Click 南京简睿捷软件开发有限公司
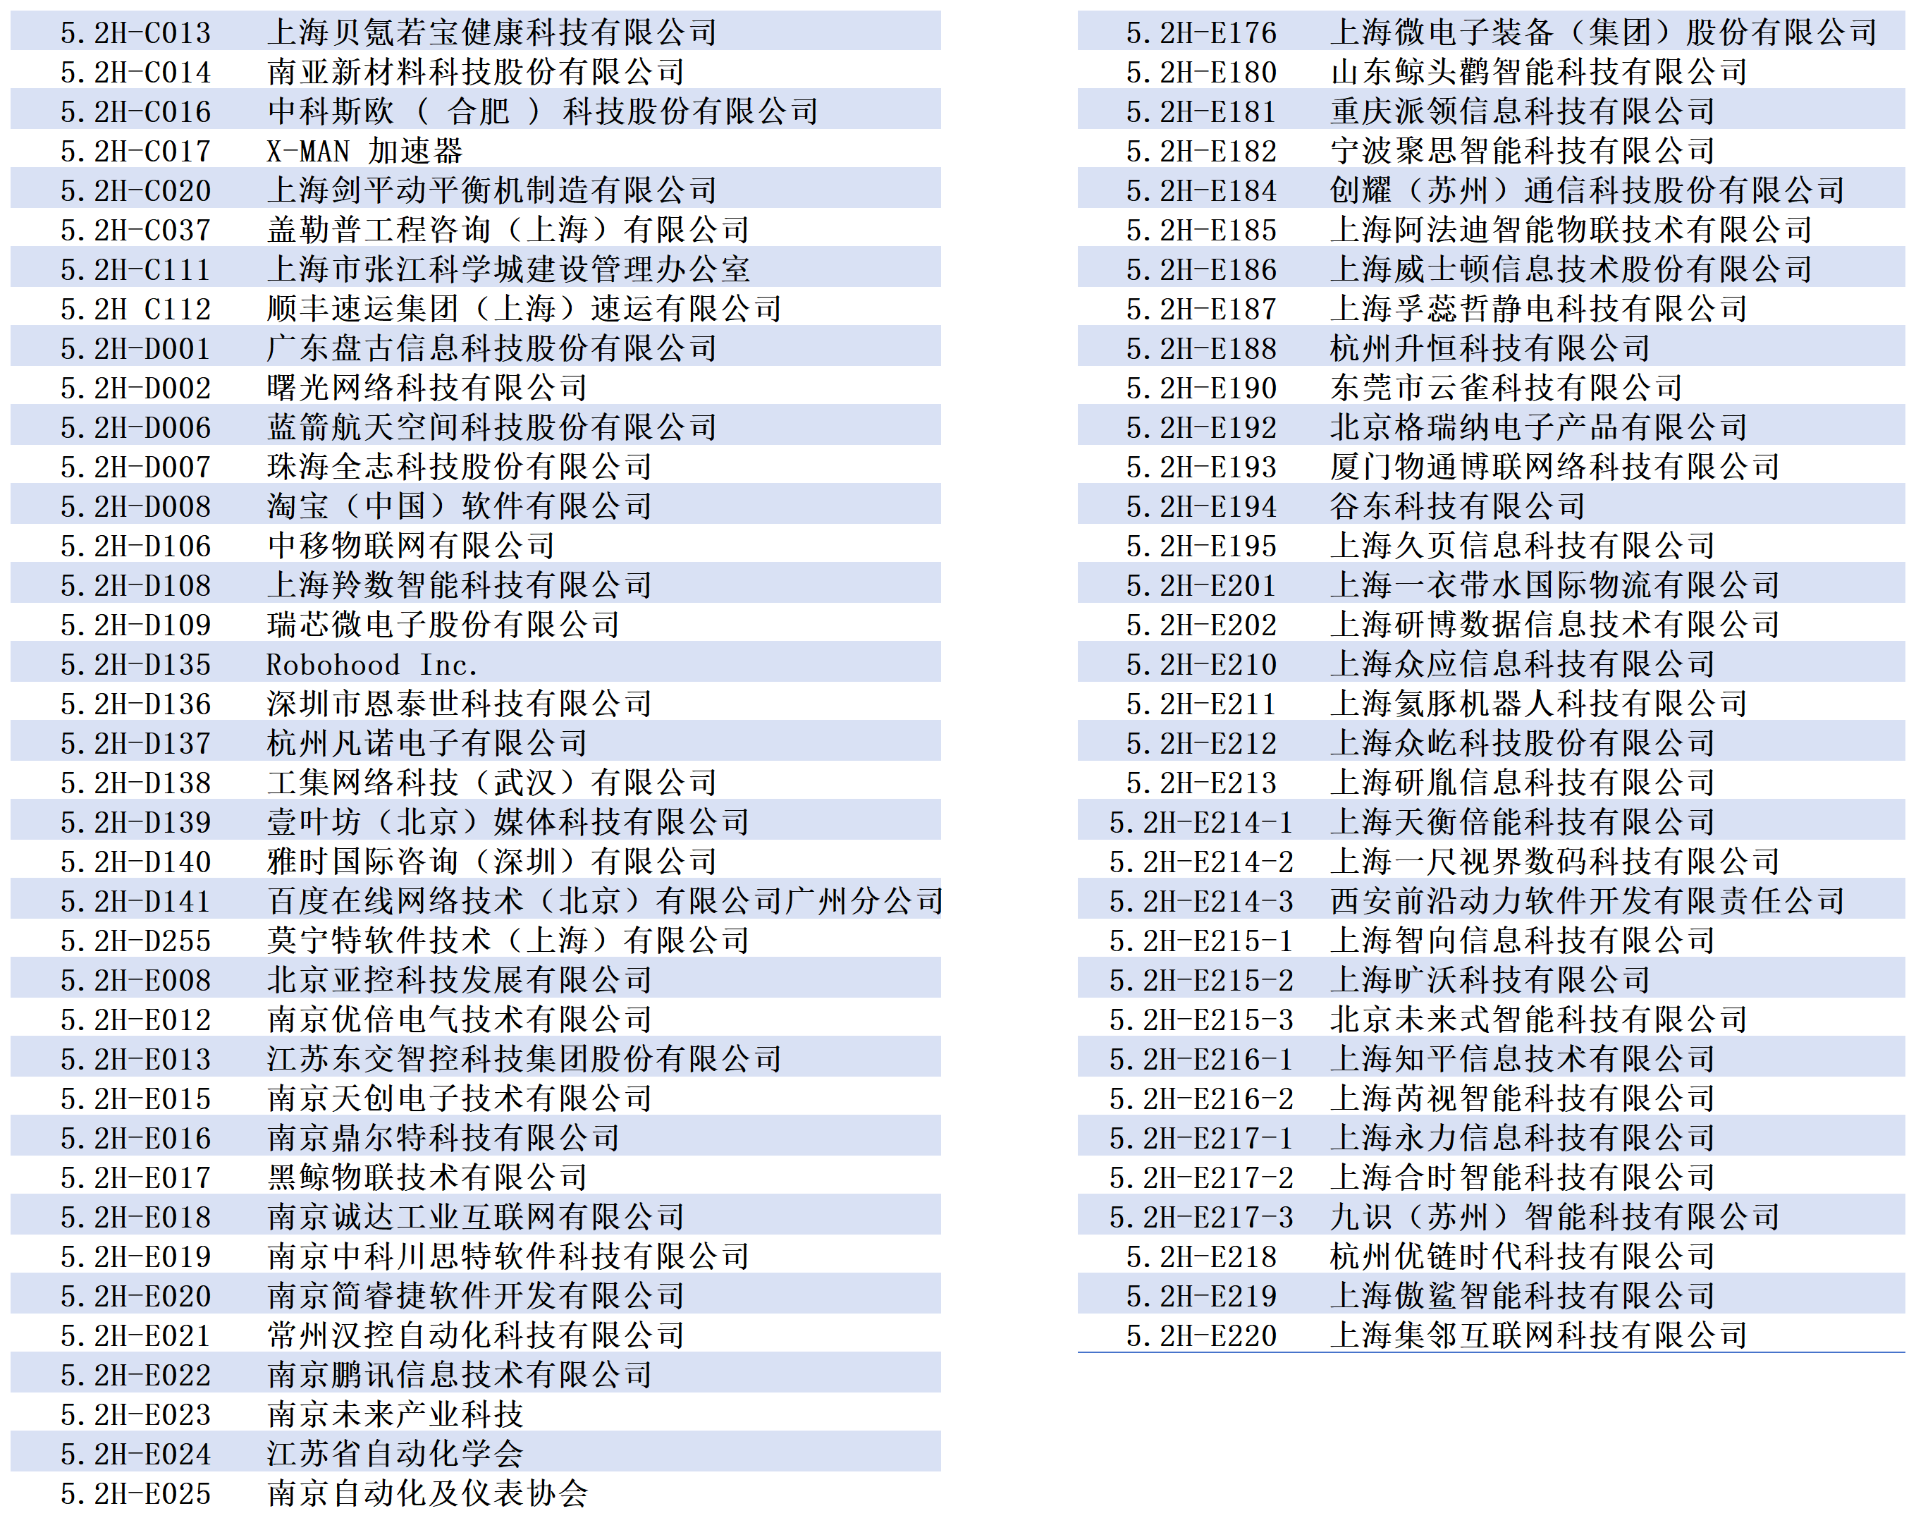Image resolution: width=1916 pixels, height=1518 pixels. [475, 1296]
